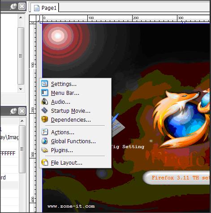Screen dimensions: 211x213
Task: Click the Startup Movie diamond icon
Action: 44,111
